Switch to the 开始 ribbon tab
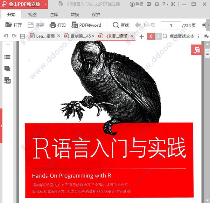Viewport: 210px width, 203px height. coord(11,14)
